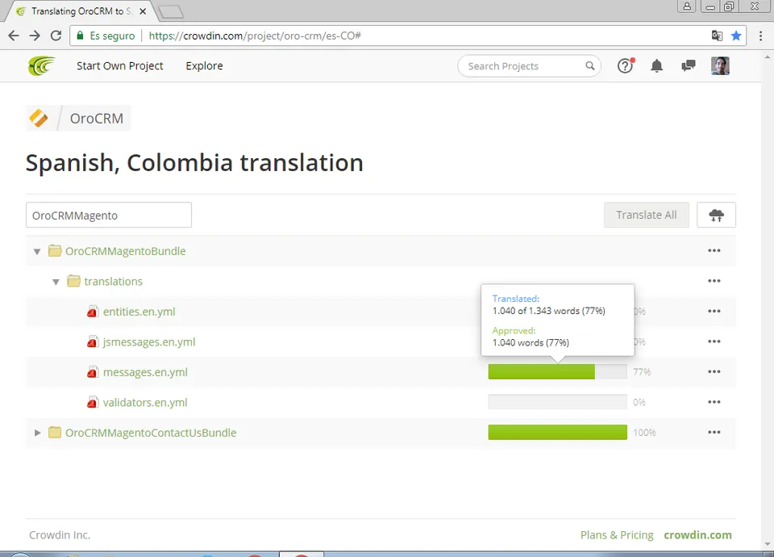The height and width of the screenshot is (557, 774).
Task: Click the Translate All button
Action: [x=646, y=215]
